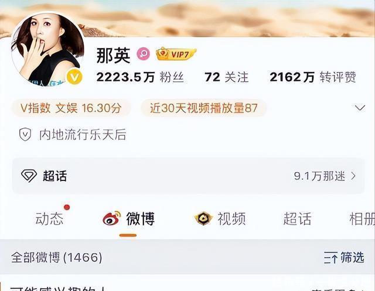Open 9.1万那迷 super topic arrow

click(353, 176)
